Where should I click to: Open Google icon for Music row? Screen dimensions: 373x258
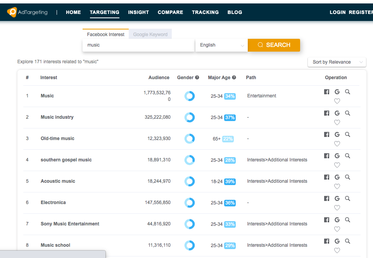[337, 92]
